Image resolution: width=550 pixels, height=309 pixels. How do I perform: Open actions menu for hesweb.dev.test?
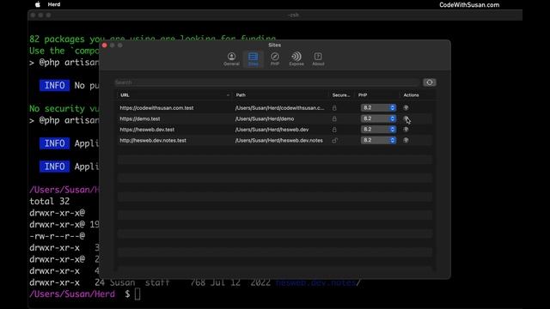pyautogui.click(x=406, y=130)
